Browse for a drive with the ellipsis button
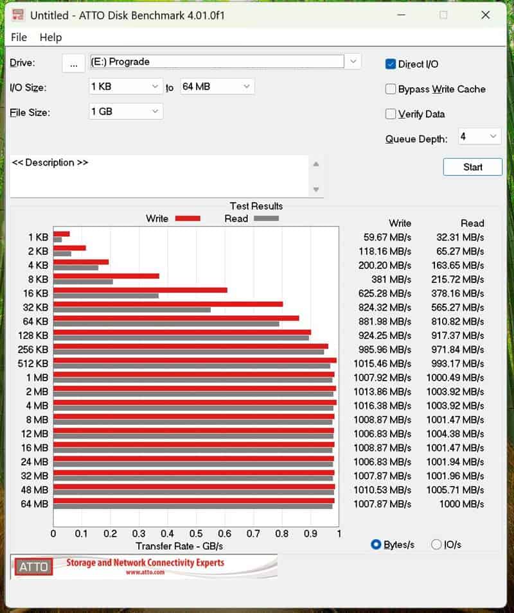514x613 pixels. pyautogui.click(x=73, y=63)
